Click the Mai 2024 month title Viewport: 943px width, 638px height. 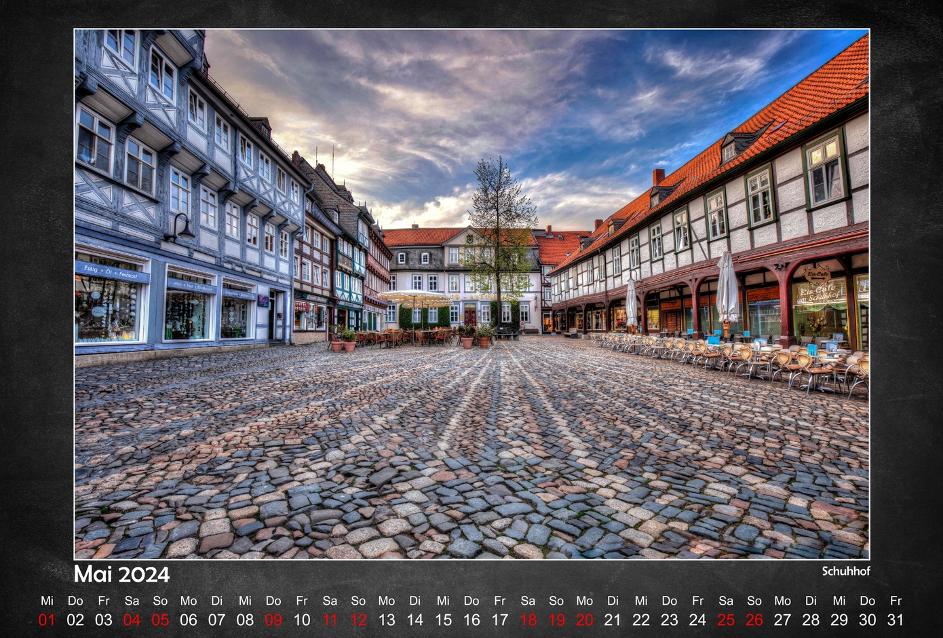click(121, 574)
